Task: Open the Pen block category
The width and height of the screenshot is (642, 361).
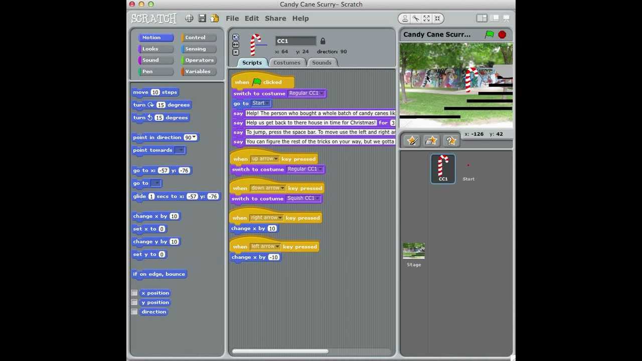Action: 155,71
